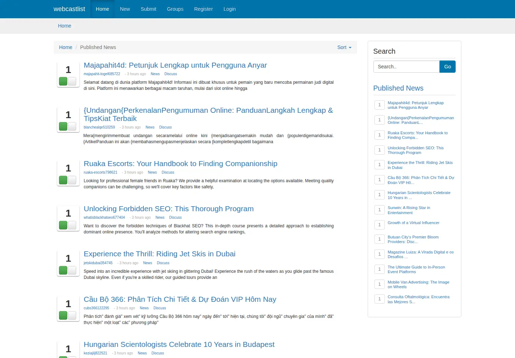Downvote the Riding Jet Skis in Dubai post
The image size is (515, 358).
point(72,270)
